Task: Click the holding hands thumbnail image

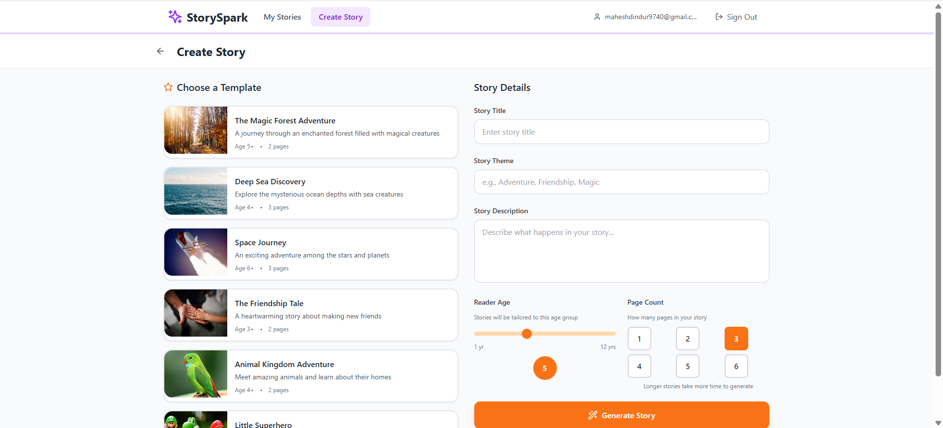Action: coord(196,313)
